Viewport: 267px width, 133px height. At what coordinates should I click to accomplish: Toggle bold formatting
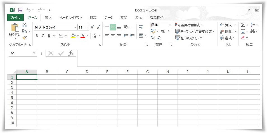pos(37,36)
